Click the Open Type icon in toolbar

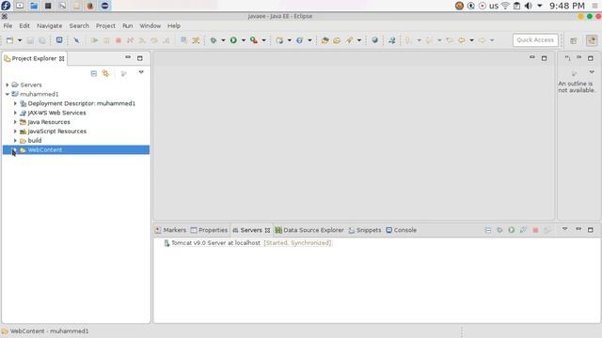(x=325, y=40)
